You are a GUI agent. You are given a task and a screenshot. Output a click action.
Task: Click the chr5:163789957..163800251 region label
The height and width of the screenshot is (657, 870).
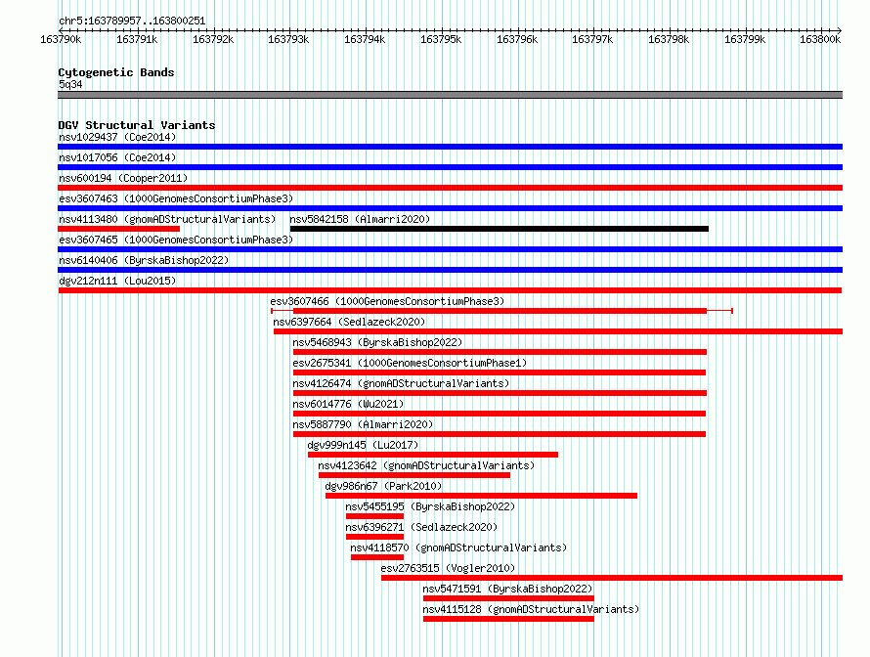pos(132,22)
